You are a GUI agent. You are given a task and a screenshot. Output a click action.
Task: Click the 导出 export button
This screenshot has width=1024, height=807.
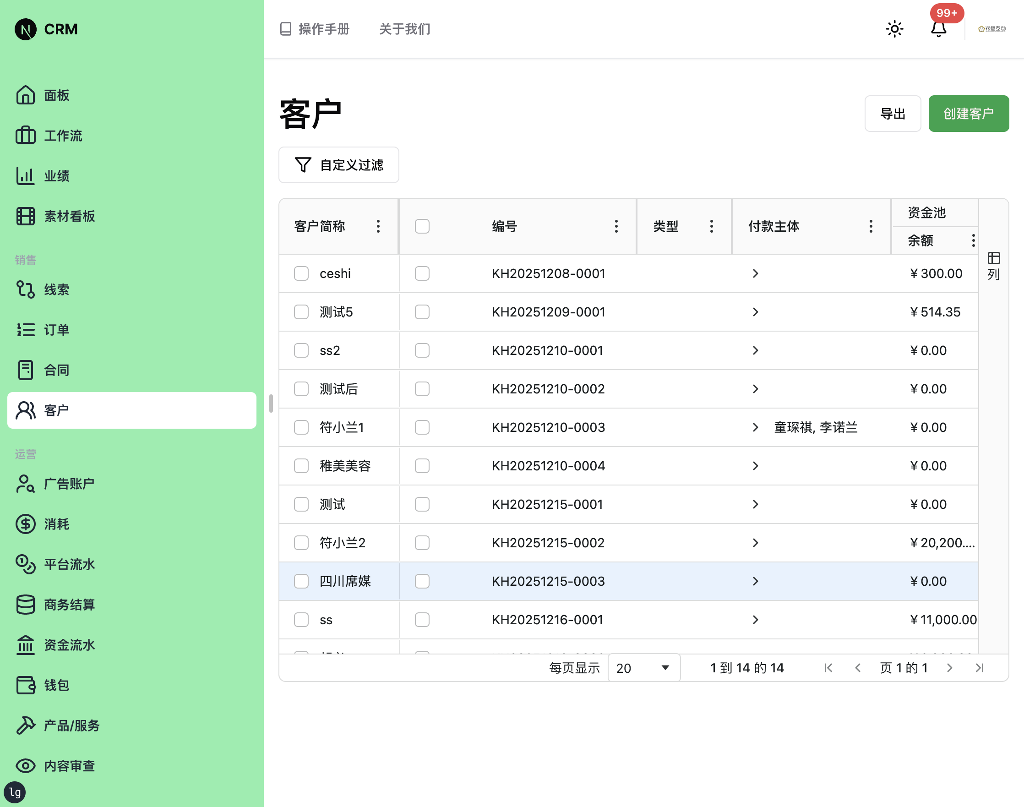pos(893,114)
